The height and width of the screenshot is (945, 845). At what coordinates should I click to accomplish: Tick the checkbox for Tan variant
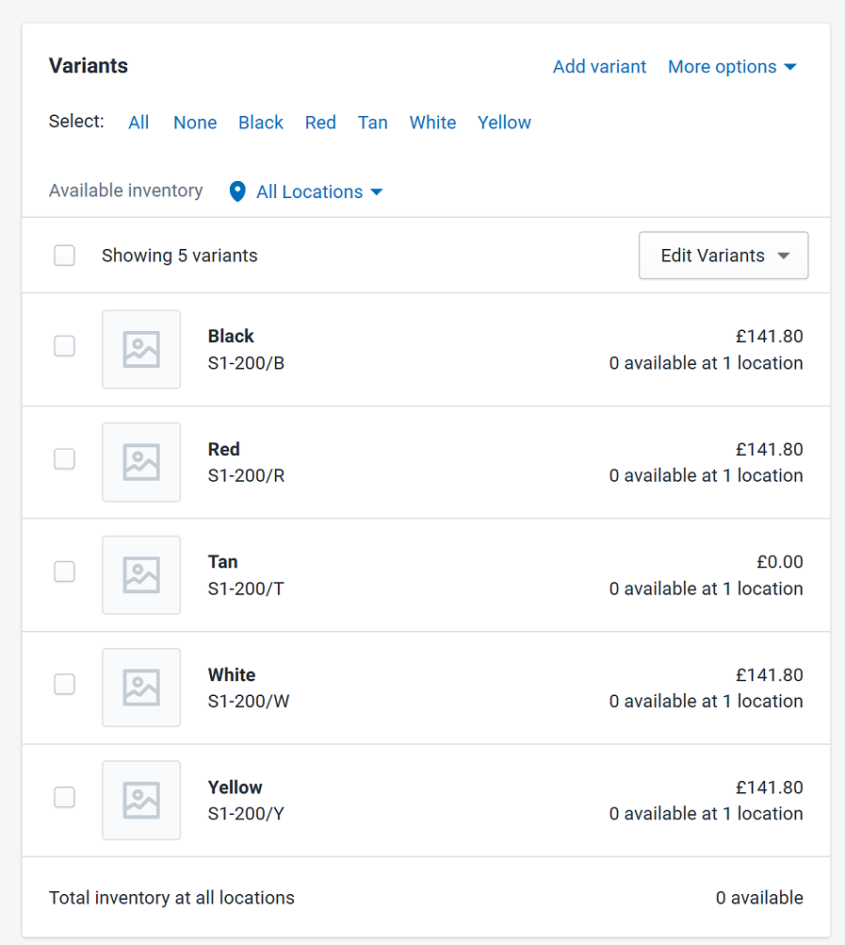pos(64,572)
